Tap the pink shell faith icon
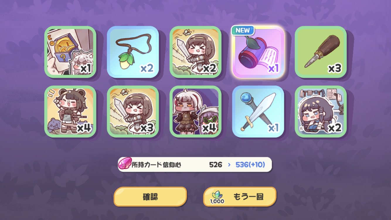The image size is (391, 220). pos(125,164)
